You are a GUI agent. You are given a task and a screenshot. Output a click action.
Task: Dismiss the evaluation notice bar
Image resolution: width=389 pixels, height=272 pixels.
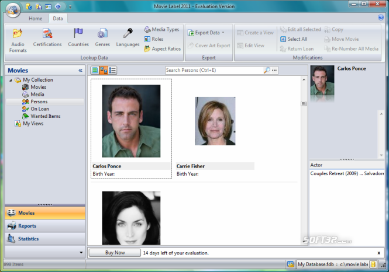(378, 253)
